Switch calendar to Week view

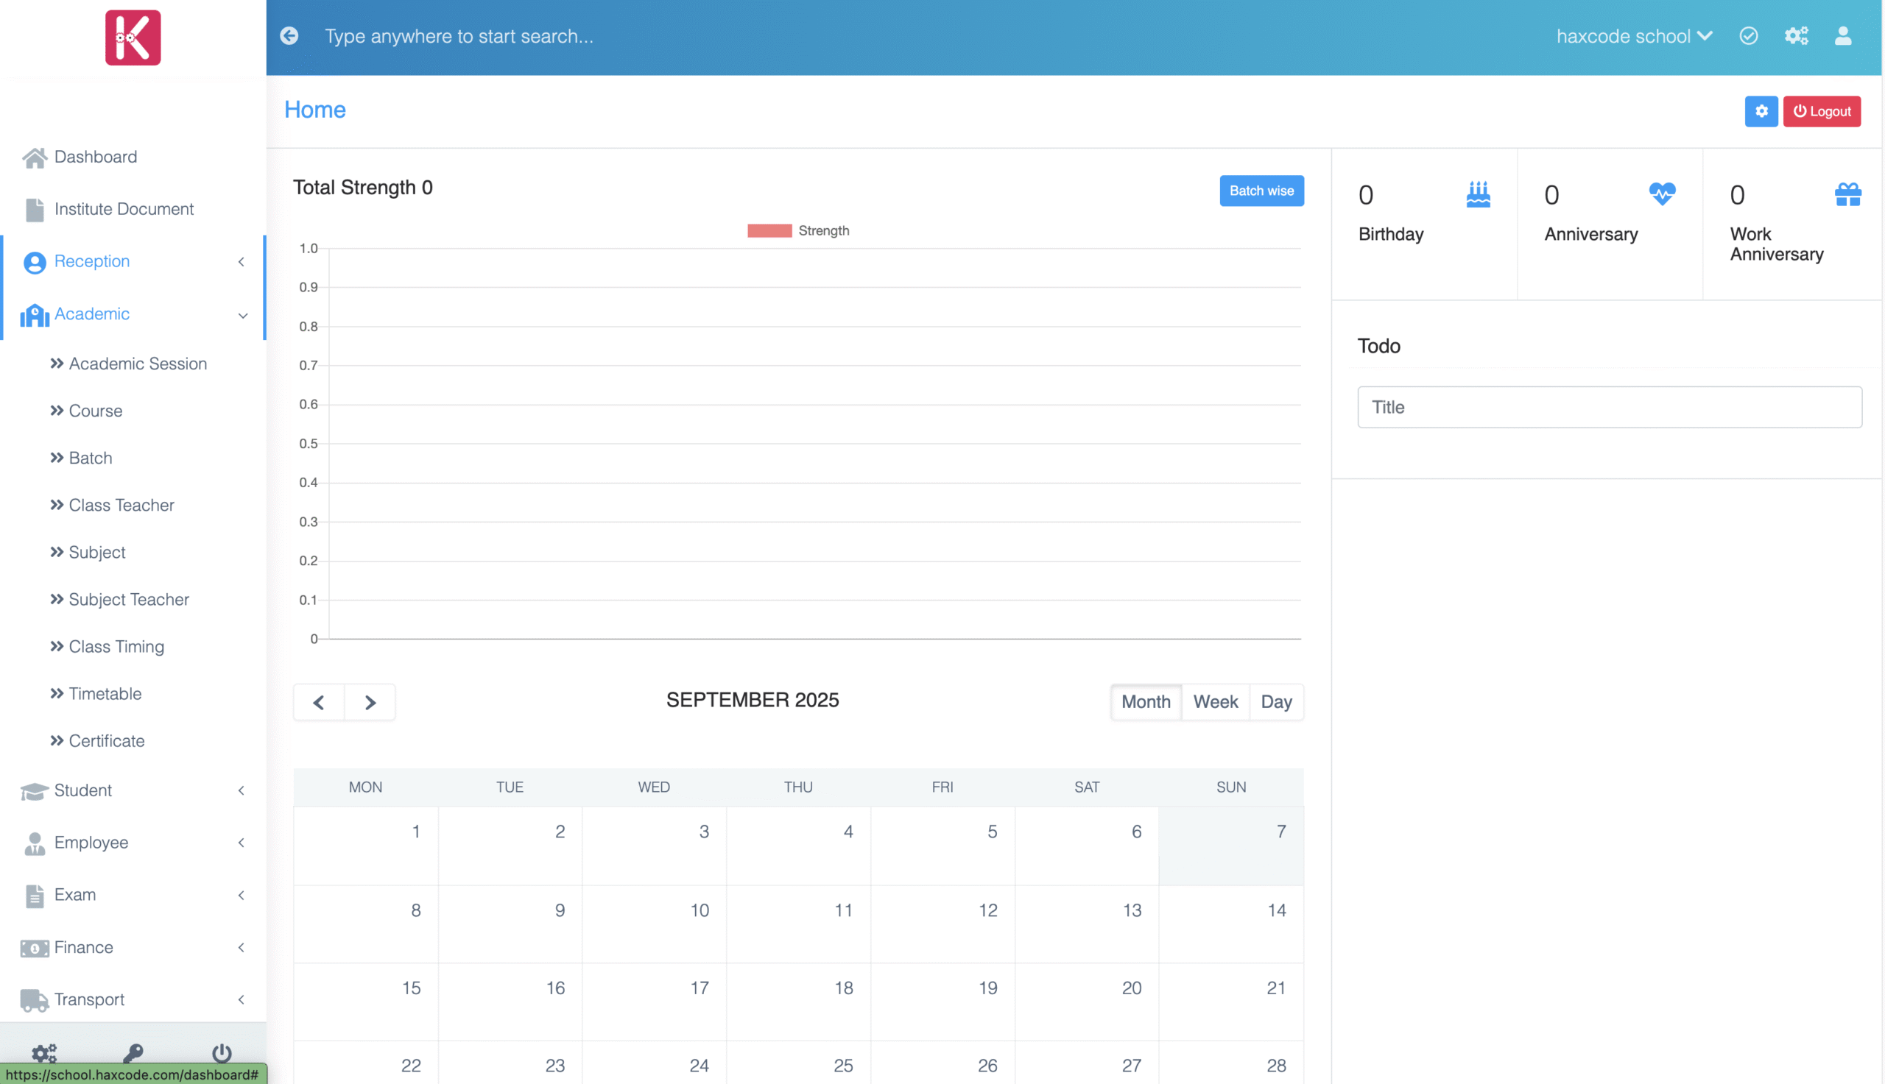pyautogui.click(x=1215, y=701)
